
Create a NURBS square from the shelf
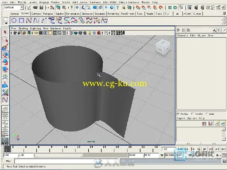click(21, 20)
